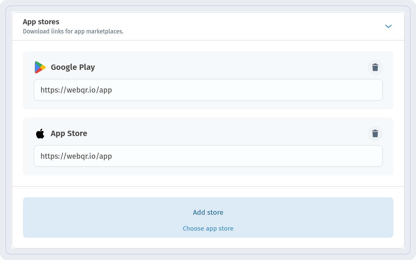Delete the App Store entry
This screenshot has height=260, width=416.
[x=375, y=133]
